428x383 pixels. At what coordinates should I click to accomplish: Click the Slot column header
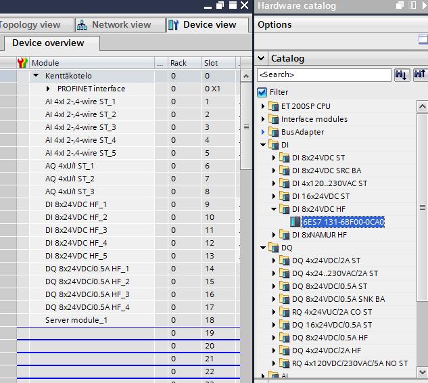(x=218, y=62)
